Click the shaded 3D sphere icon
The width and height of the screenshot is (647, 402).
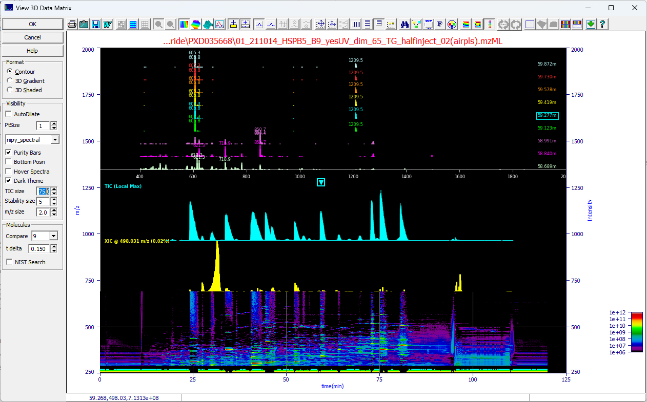pyautogui.click(x=195, y=24)
